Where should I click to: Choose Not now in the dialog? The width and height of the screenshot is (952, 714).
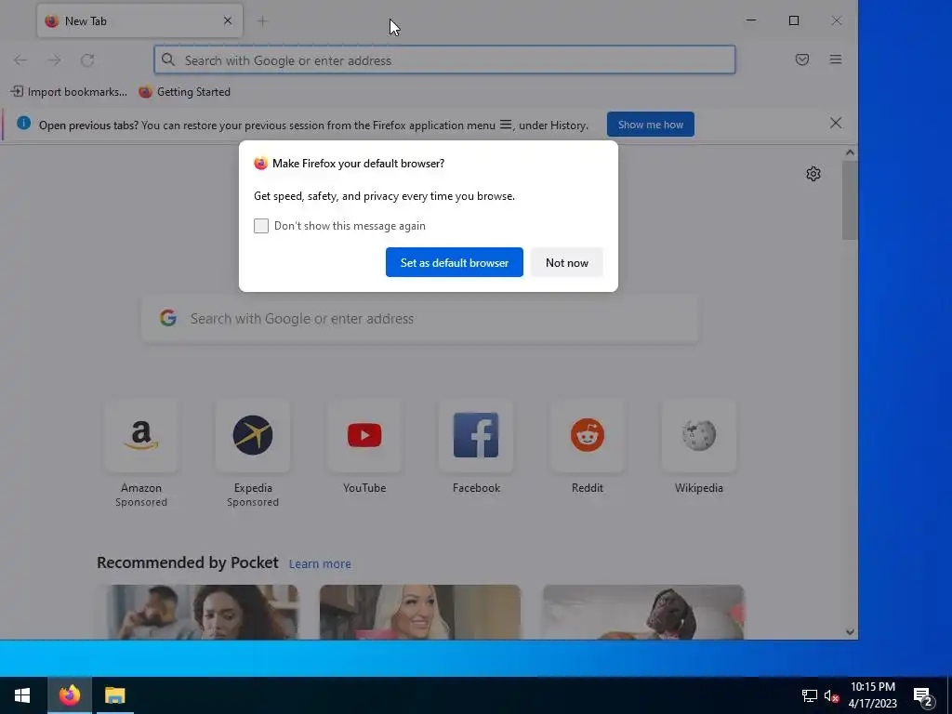coord(566,262)
